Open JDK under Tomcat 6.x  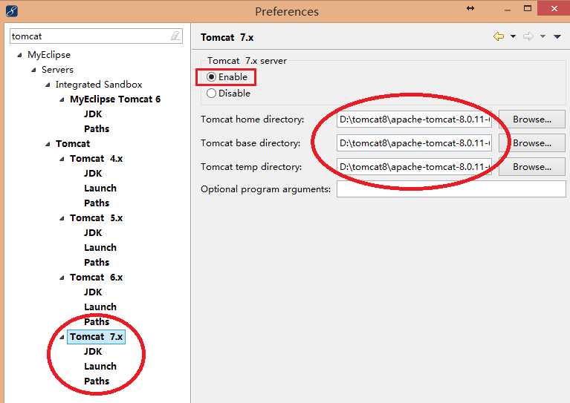click(x=93, y=292)
